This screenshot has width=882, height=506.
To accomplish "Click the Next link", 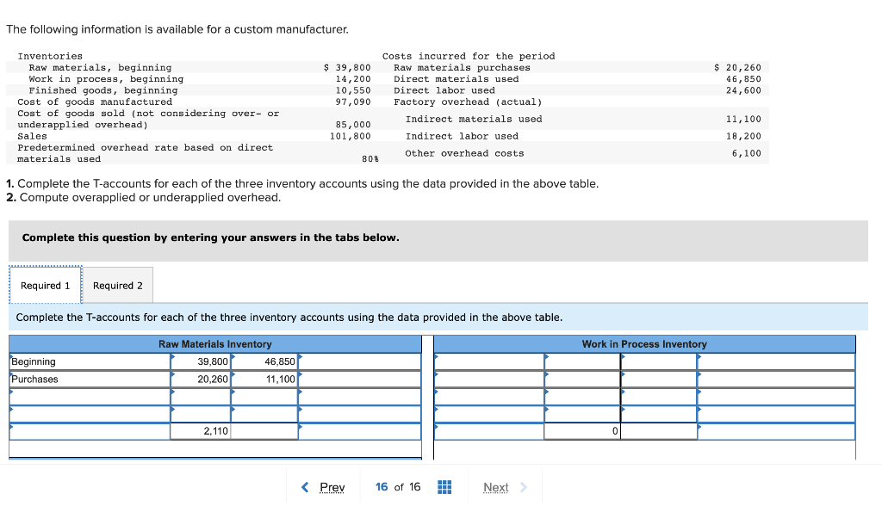I will [x=495, y=487].
